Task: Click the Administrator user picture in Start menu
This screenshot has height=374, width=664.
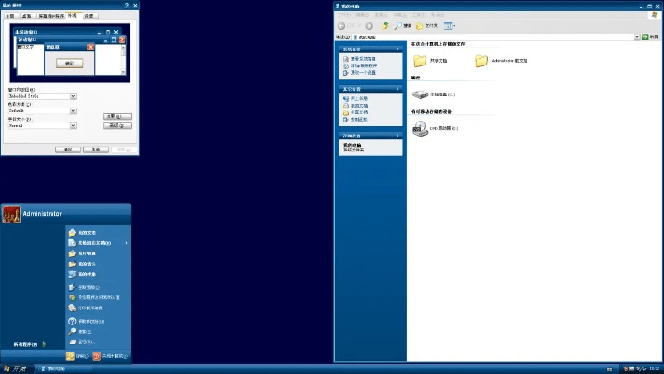Action: [12, 214]
